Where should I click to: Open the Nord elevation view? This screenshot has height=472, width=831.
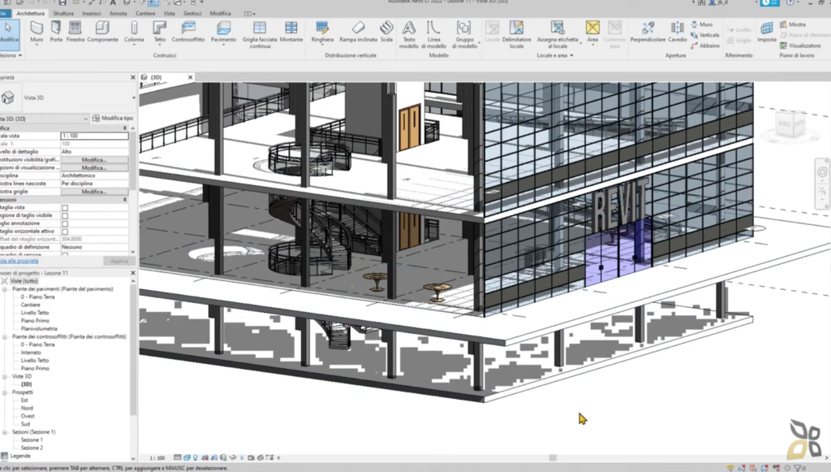[27, 409]
